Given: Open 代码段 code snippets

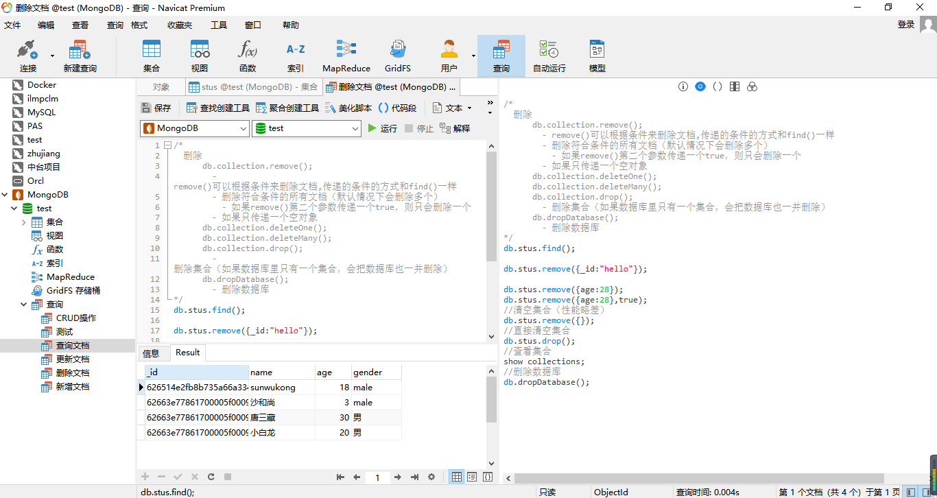Looking at the screenshot, I should [397, 108].
